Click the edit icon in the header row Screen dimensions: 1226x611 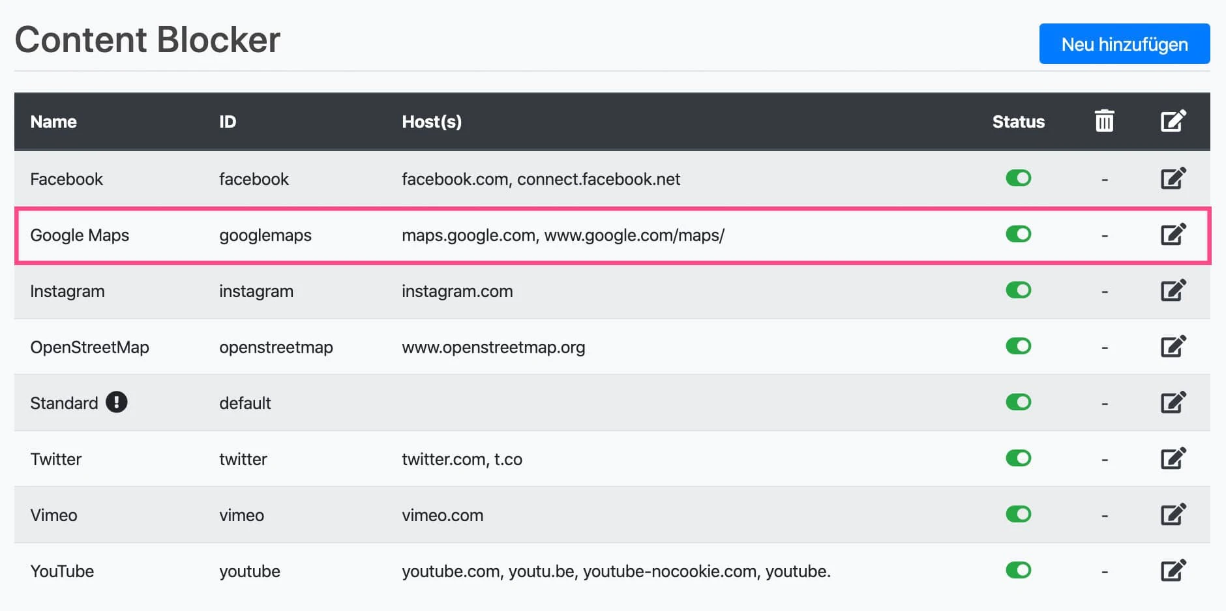(1173, 121)
